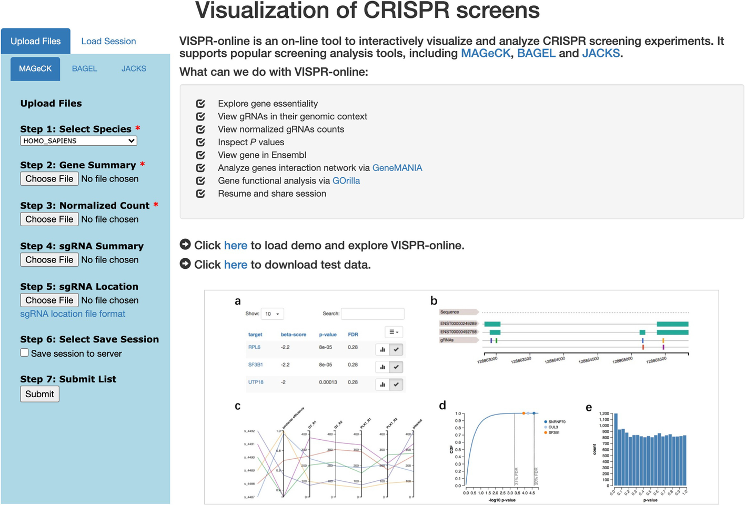Click the Search field in panel a
Image resolution: width=745 pixels, height=505 pixels.
click(372, 314)
